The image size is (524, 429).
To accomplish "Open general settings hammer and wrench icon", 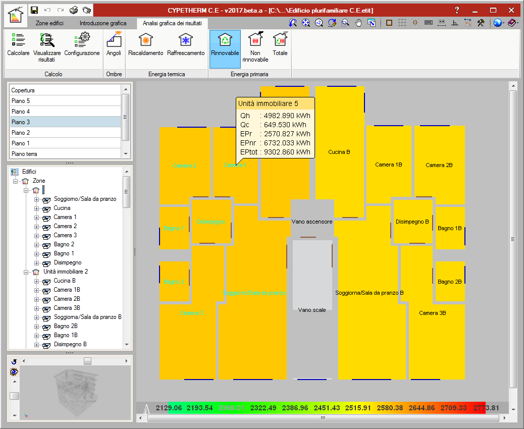I will pos(481,23).
